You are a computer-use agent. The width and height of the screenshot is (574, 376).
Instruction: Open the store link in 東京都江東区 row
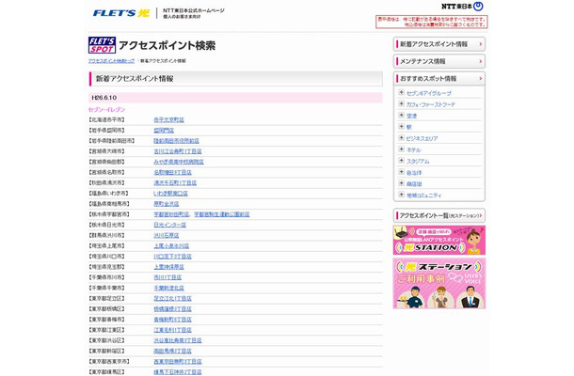pyautogui.click(x=172, y=330)
